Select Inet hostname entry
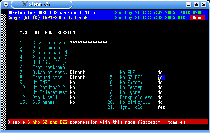This screenshot has height=133, width=210. click(49, 67)
